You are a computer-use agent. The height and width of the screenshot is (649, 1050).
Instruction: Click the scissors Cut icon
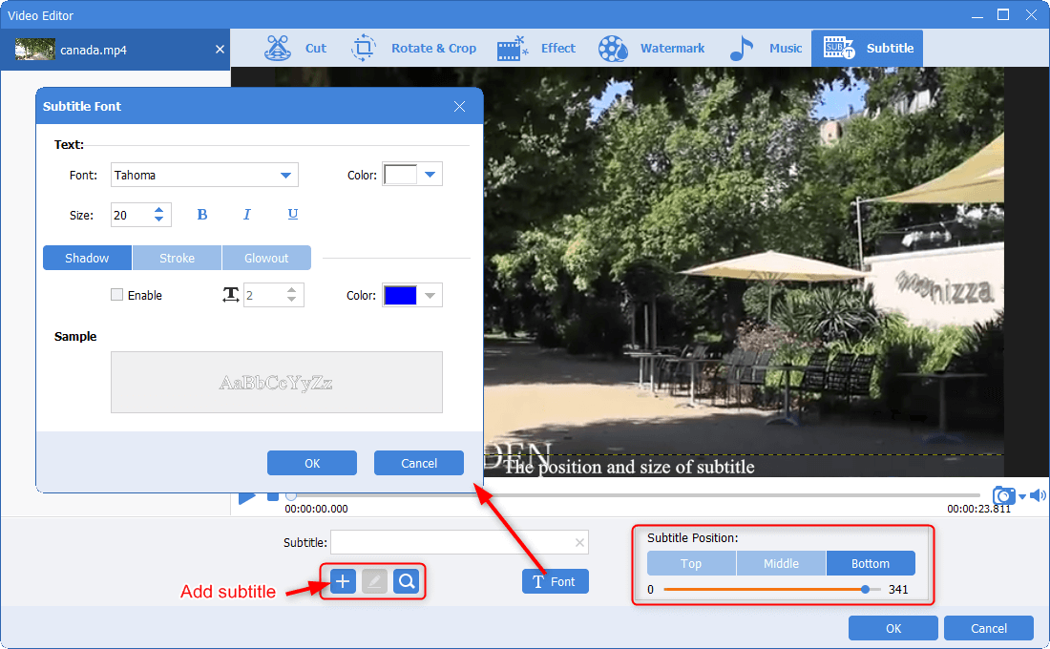tap(277, 49)
